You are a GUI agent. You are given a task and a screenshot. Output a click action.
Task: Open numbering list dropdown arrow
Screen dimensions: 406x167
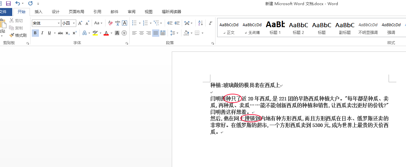[150, 23]
